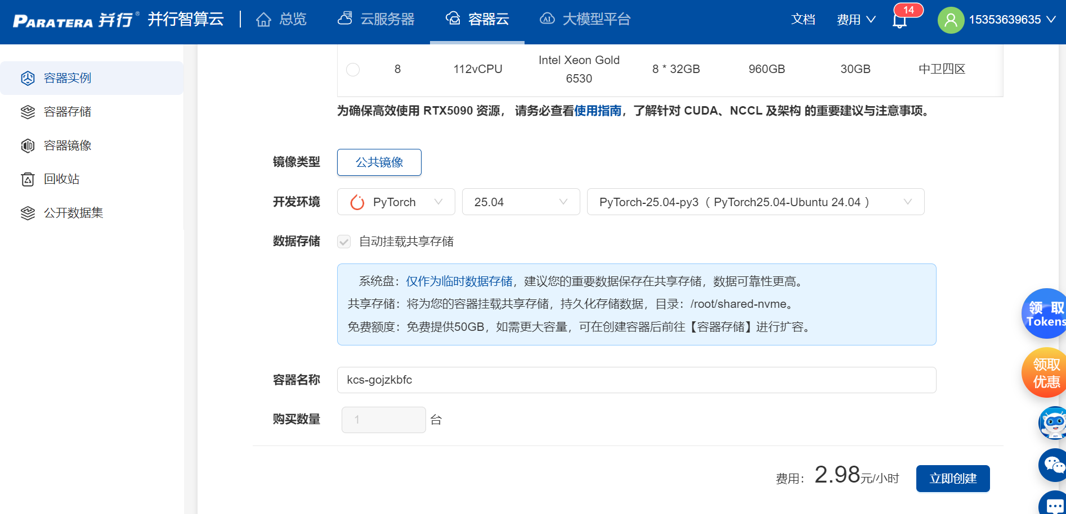Go to 大模型平台 tab
The height and width of the screenshot is (514, 1066).
585,19
